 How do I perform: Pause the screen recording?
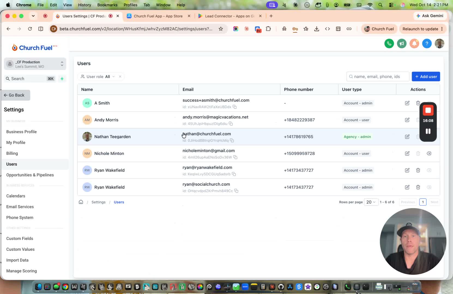click(428, 131)
